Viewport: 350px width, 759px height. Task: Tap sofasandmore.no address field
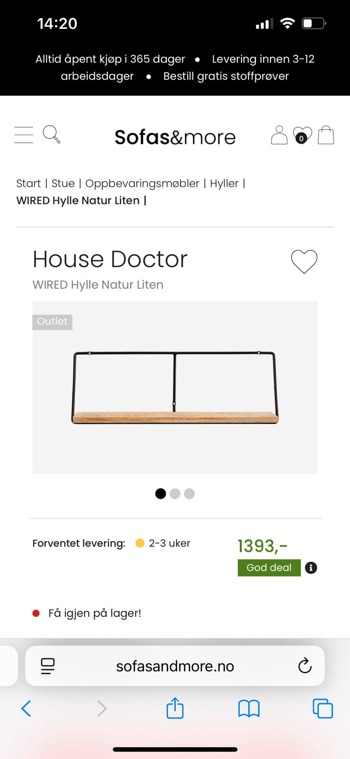tap(175, 666)
